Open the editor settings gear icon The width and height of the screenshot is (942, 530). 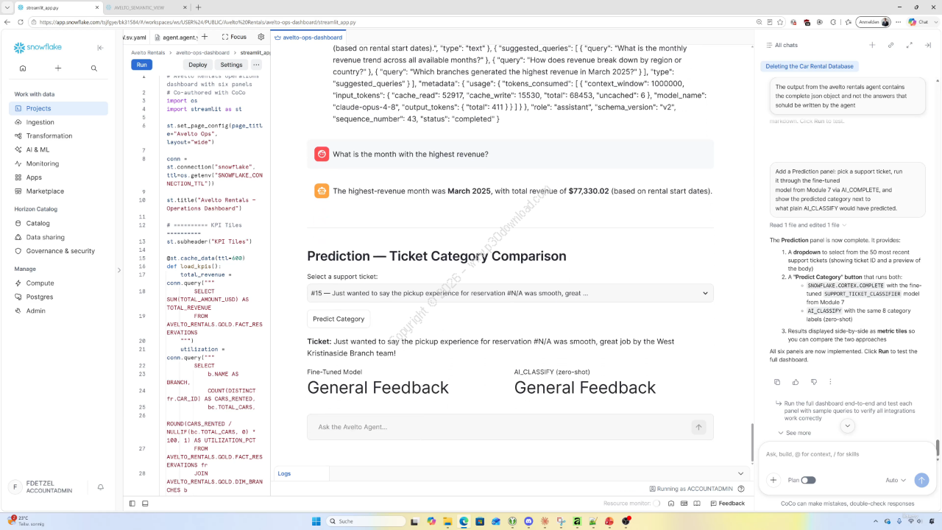(x=261, y=37)
